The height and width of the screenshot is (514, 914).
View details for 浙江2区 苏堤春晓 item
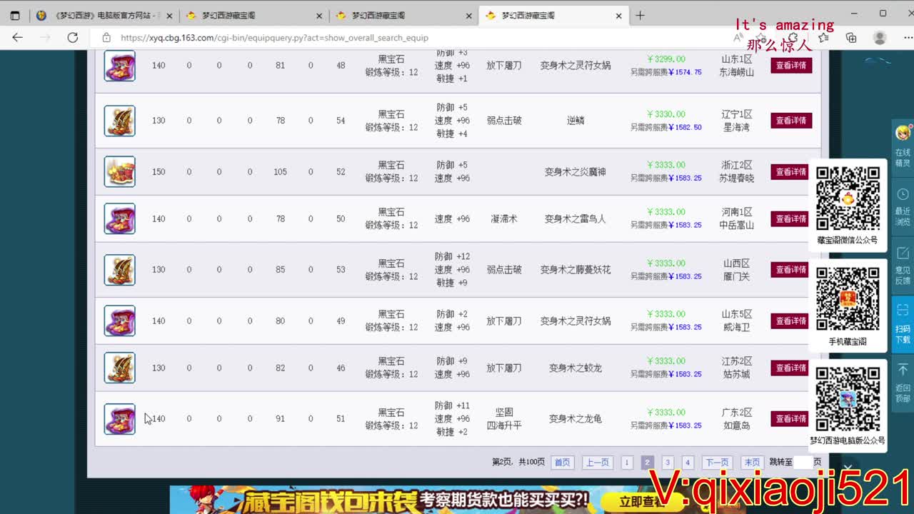[791, 171]
